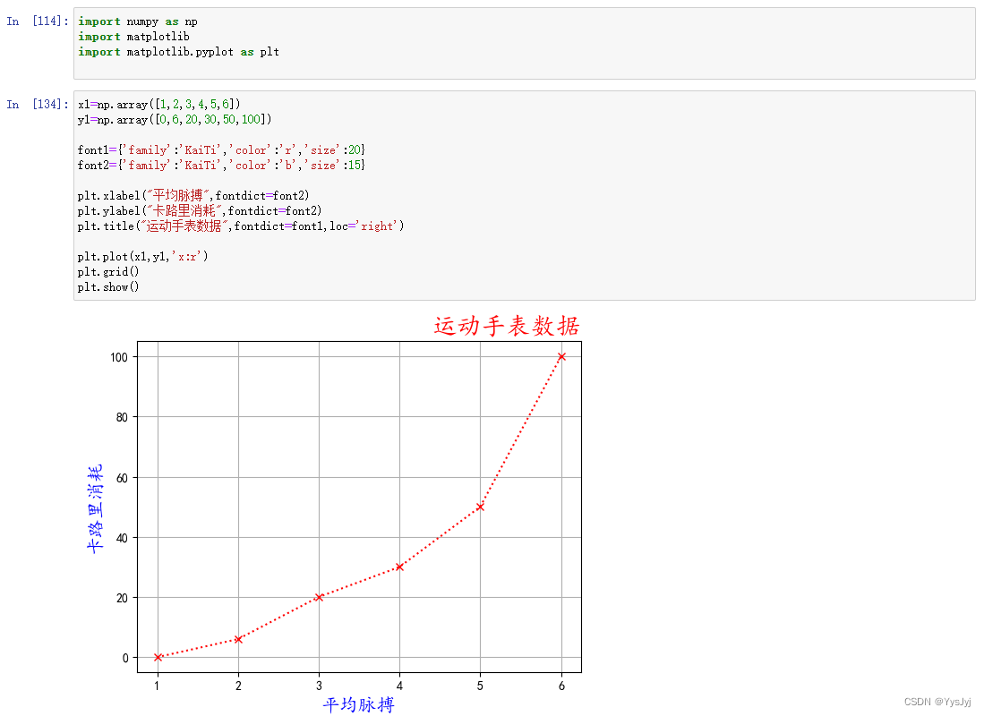The image size is (984, 716).
Task: Click the plt.show() line
Action: (108, 286)
